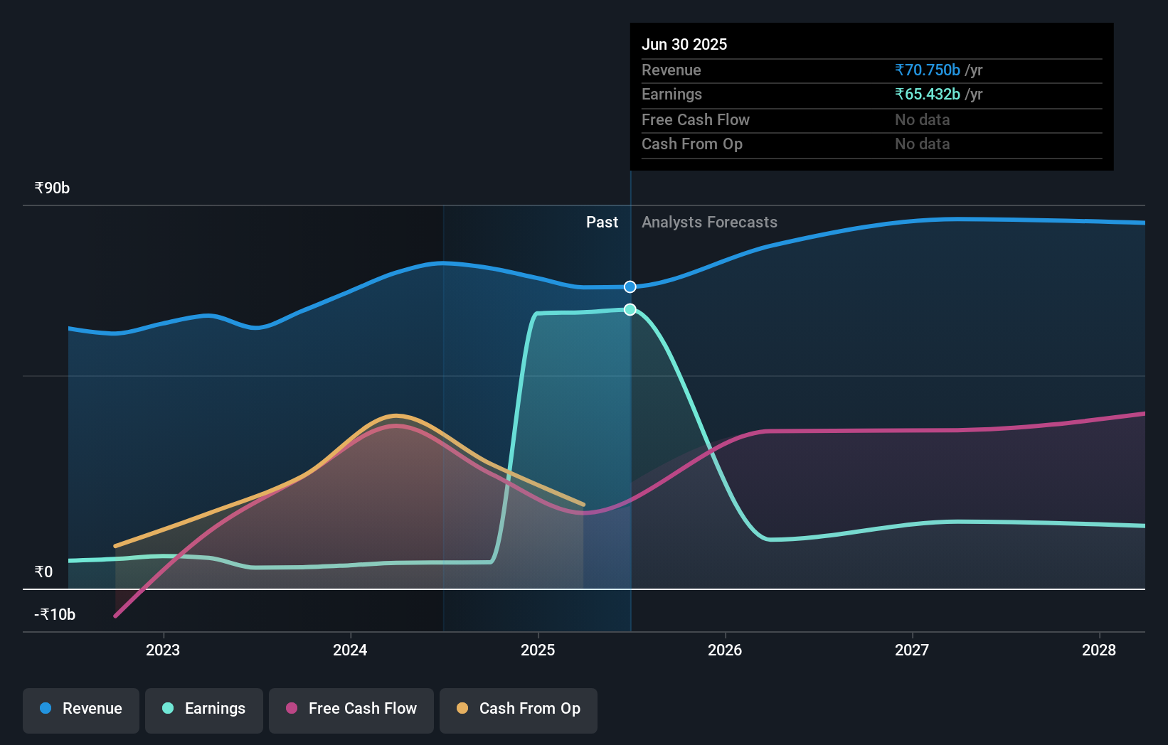This screenshot has height=745, width=1168.
Task: Switch to the Analysts Forecasts section
Action: click(709, 222)
